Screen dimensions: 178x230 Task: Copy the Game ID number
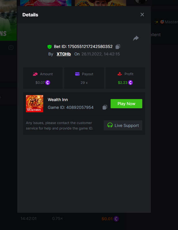point(105,107)
